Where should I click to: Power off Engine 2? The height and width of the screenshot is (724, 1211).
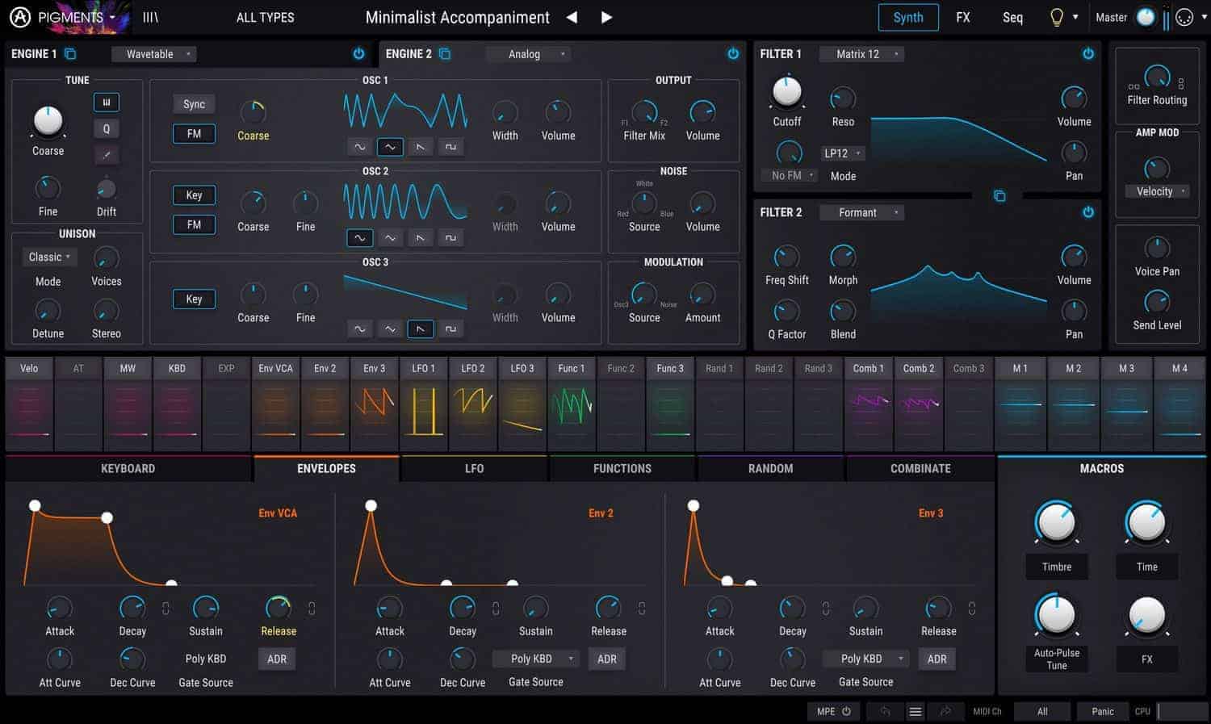(x=732, y=53)
